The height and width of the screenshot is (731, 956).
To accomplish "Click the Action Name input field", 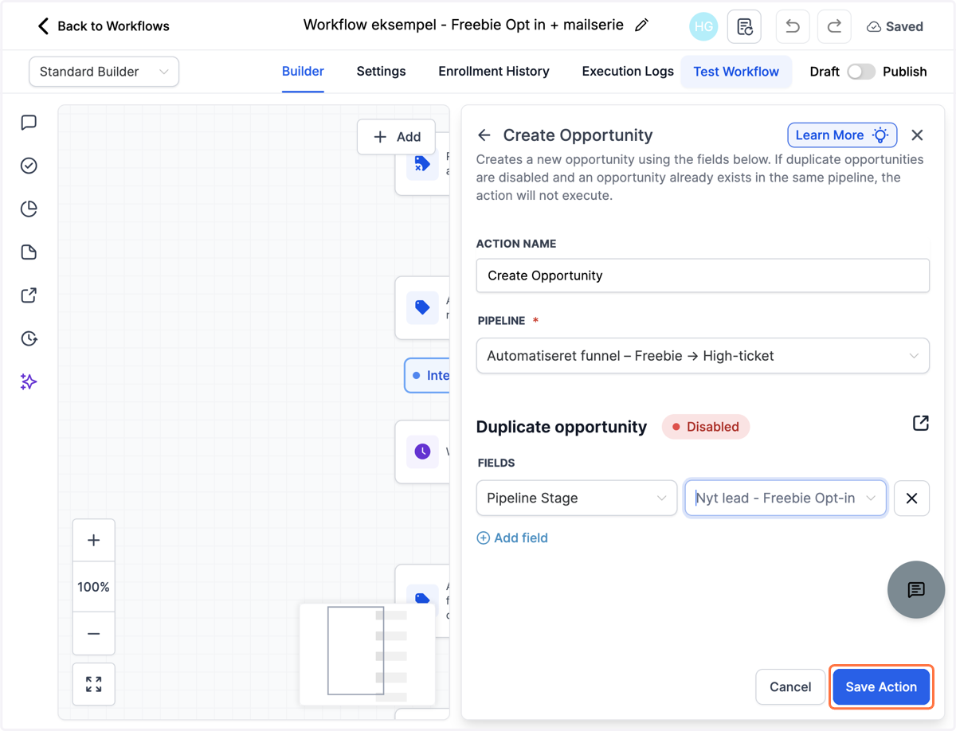I will click(x=703, y=276).
